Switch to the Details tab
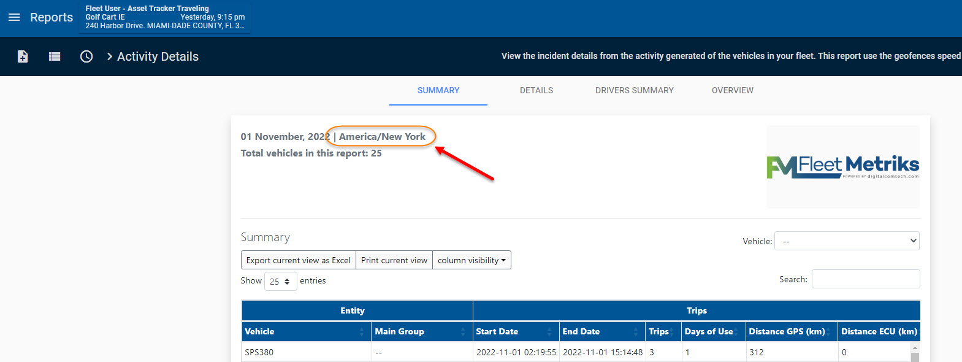Screen dimensions: 962x362 pos(536,90)
